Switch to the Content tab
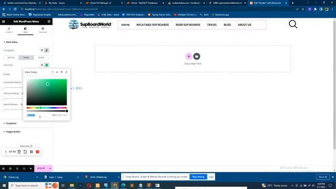This screenshot has height=189, width=336. point(9,30)
